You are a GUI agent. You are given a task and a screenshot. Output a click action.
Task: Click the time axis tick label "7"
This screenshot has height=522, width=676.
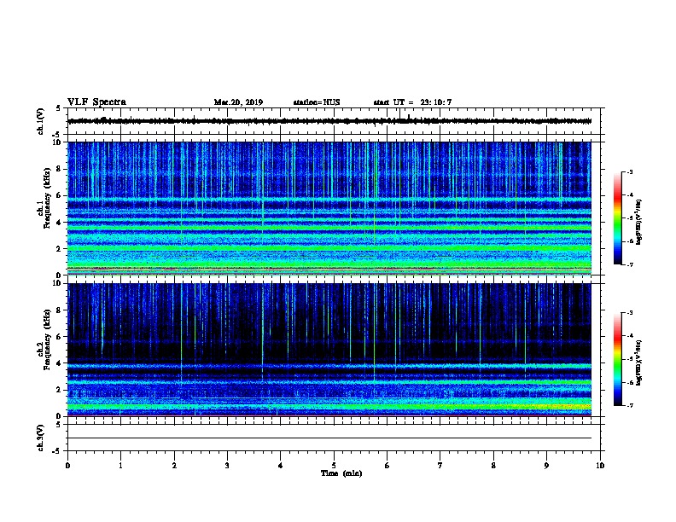click(440, 466)
